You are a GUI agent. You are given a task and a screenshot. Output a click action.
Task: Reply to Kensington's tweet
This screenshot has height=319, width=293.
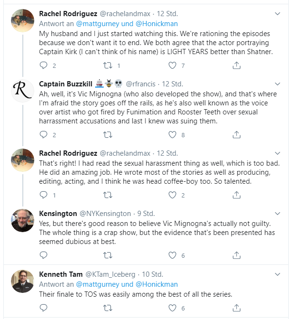43,255
